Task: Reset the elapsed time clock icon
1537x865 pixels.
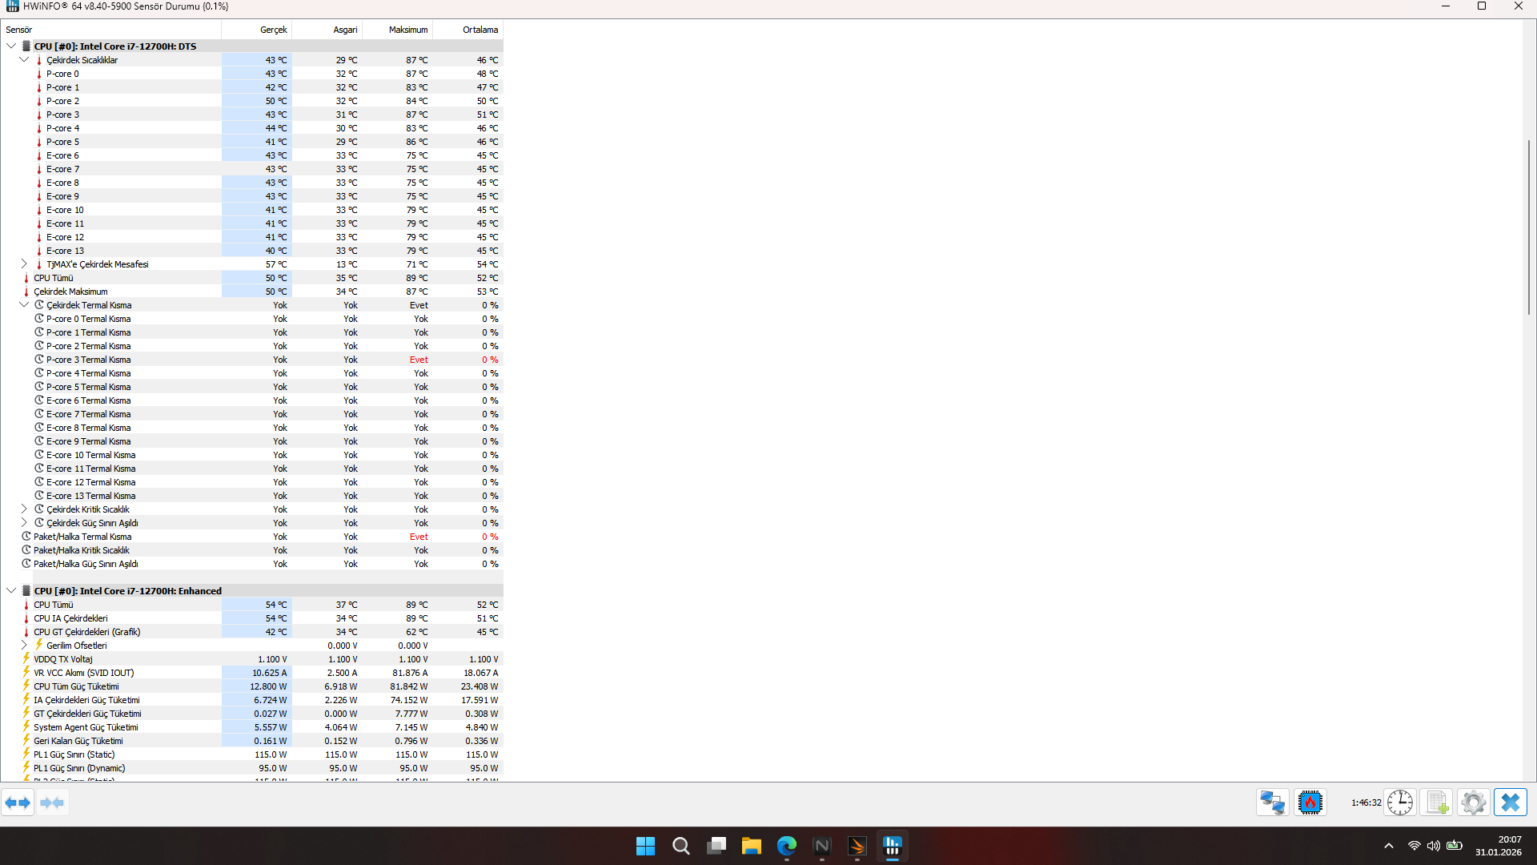Action: point(1400,803)
